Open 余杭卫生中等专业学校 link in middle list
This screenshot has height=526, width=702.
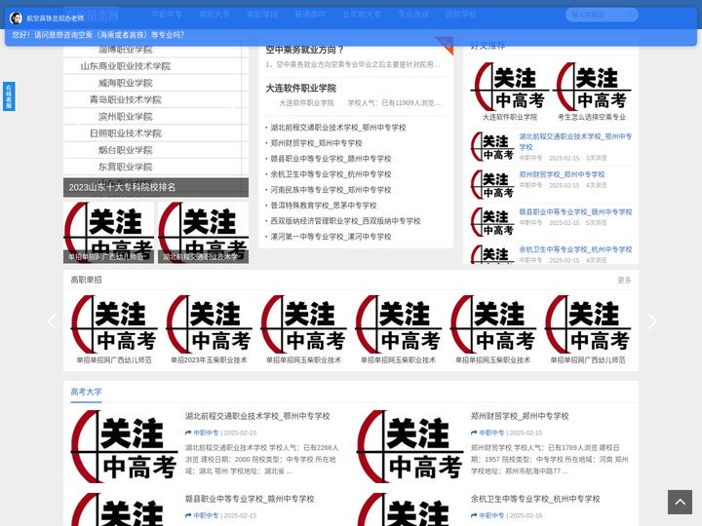tap(331, 174)
